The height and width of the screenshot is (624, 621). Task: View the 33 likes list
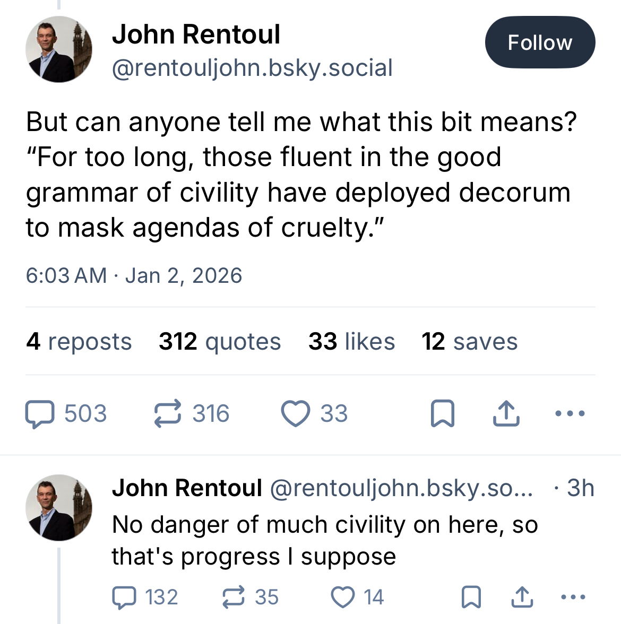click(352, 342)
